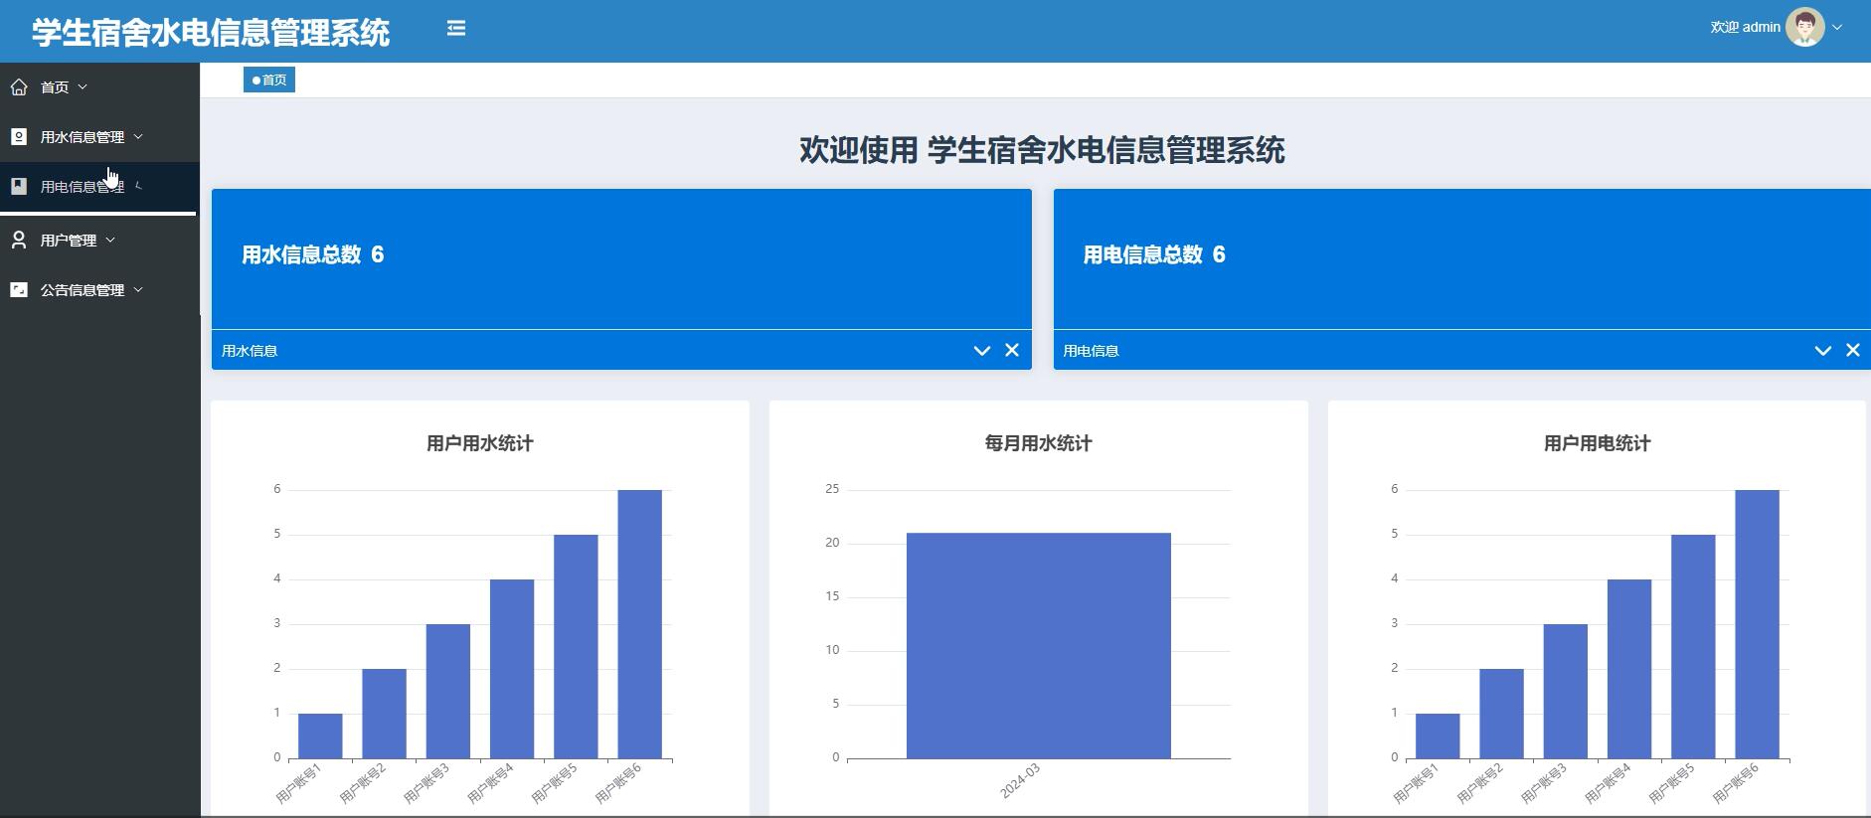Click the welcome heading 欢迎使用 学生宿舍水电信息管理系统

[x=1042, y=150]
